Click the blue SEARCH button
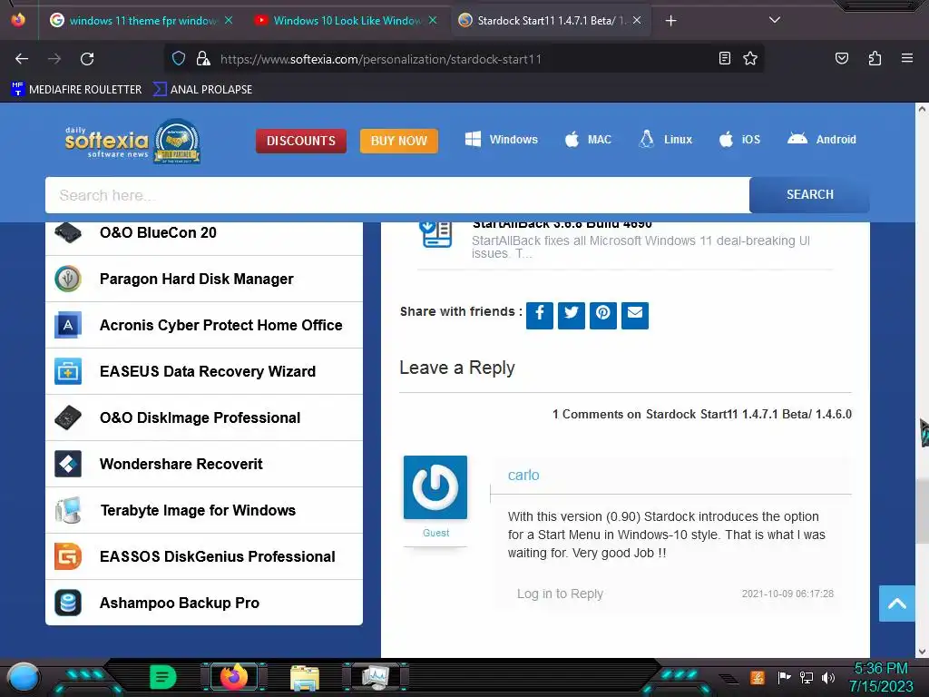The height and width of the screenshot is (697, 929). [809, 194]
